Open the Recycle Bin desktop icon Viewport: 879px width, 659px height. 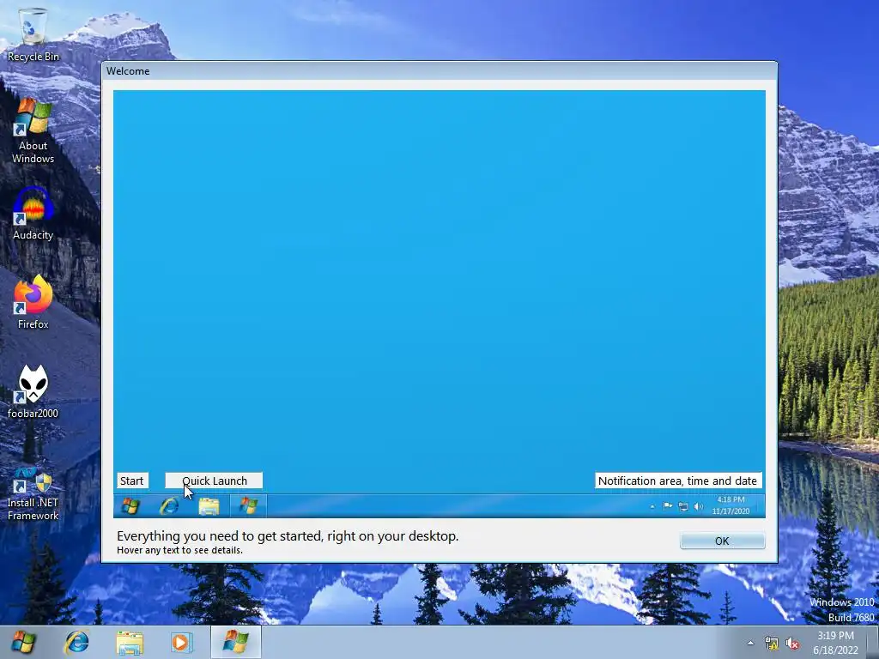point(33,34)
